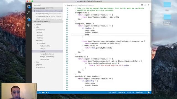The height and width of the screenshot is (99, 177).
Task: Change indentation via Spaces: 4
Action: [122, 92]
